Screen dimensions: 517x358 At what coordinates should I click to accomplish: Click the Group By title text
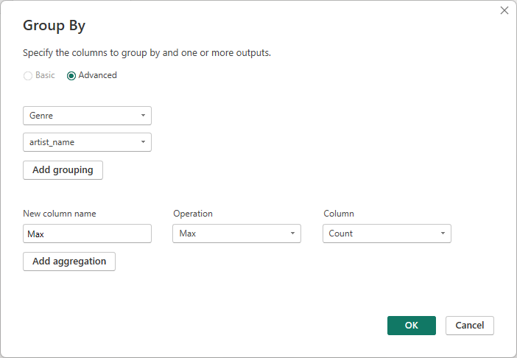54,26
